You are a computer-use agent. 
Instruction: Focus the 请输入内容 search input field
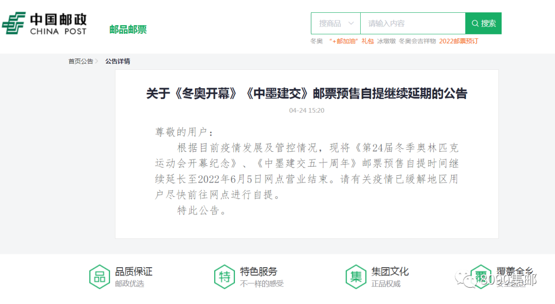click(x=413, y=23)
